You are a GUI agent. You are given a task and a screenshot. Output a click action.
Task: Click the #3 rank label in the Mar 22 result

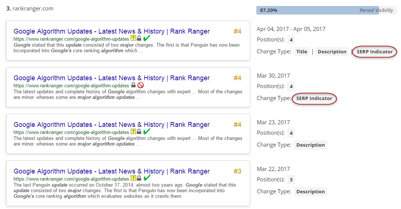point(237,171)
